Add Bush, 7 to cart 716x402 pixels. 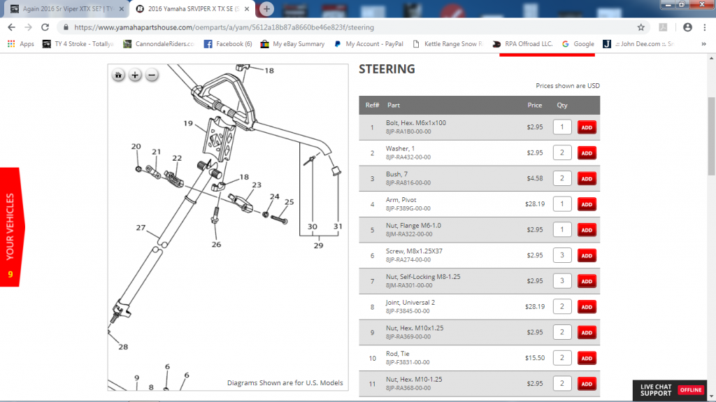click(x=587, y=178)
